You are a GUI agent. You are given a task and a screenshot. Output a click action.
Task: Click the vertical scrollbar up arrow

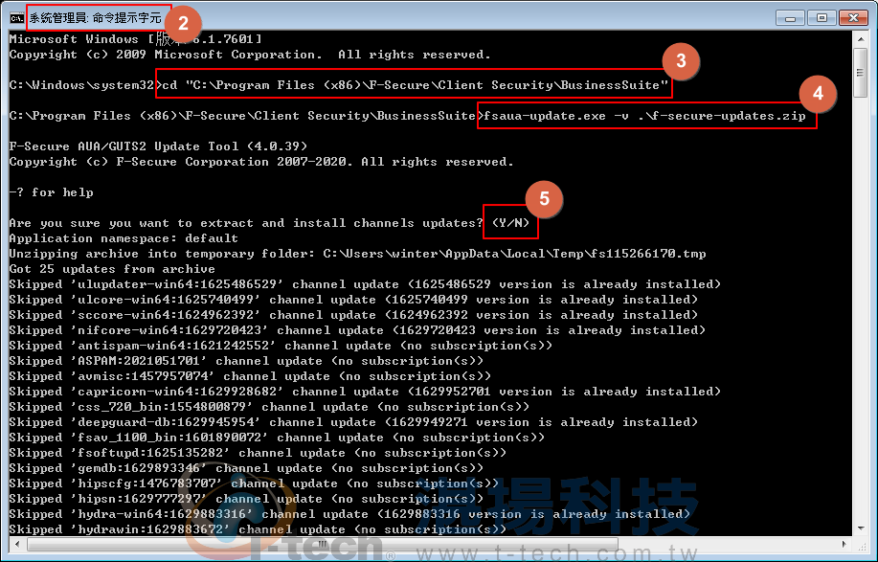860,39
